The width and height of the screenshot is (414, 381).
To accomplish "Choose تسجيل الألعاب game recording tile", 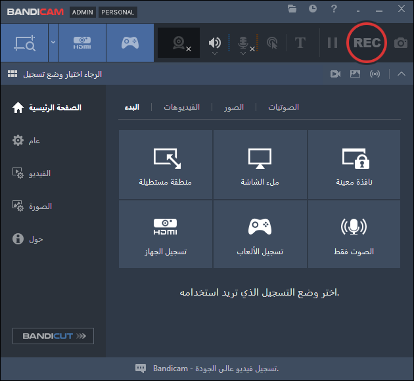I will tap(260, 235).
